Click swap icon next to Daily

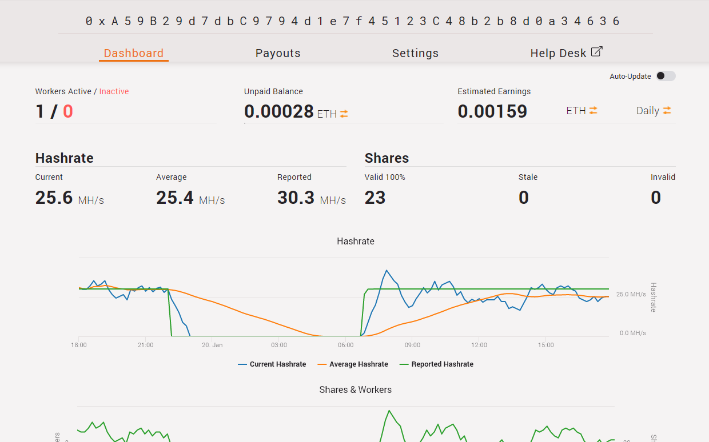coord(667,111)
